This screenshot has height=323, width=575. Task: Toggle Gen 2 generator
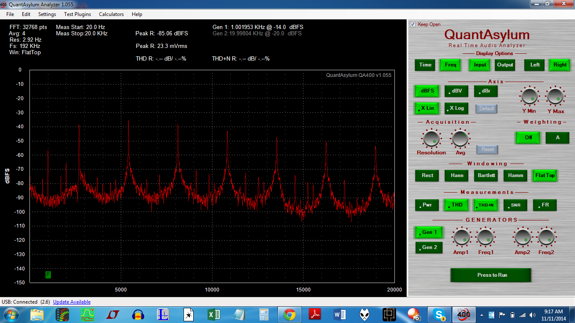click(429, 247)
